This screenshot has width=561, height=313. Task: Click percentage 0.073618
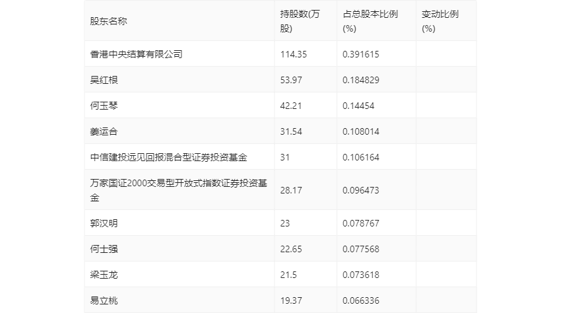(360, 275)
